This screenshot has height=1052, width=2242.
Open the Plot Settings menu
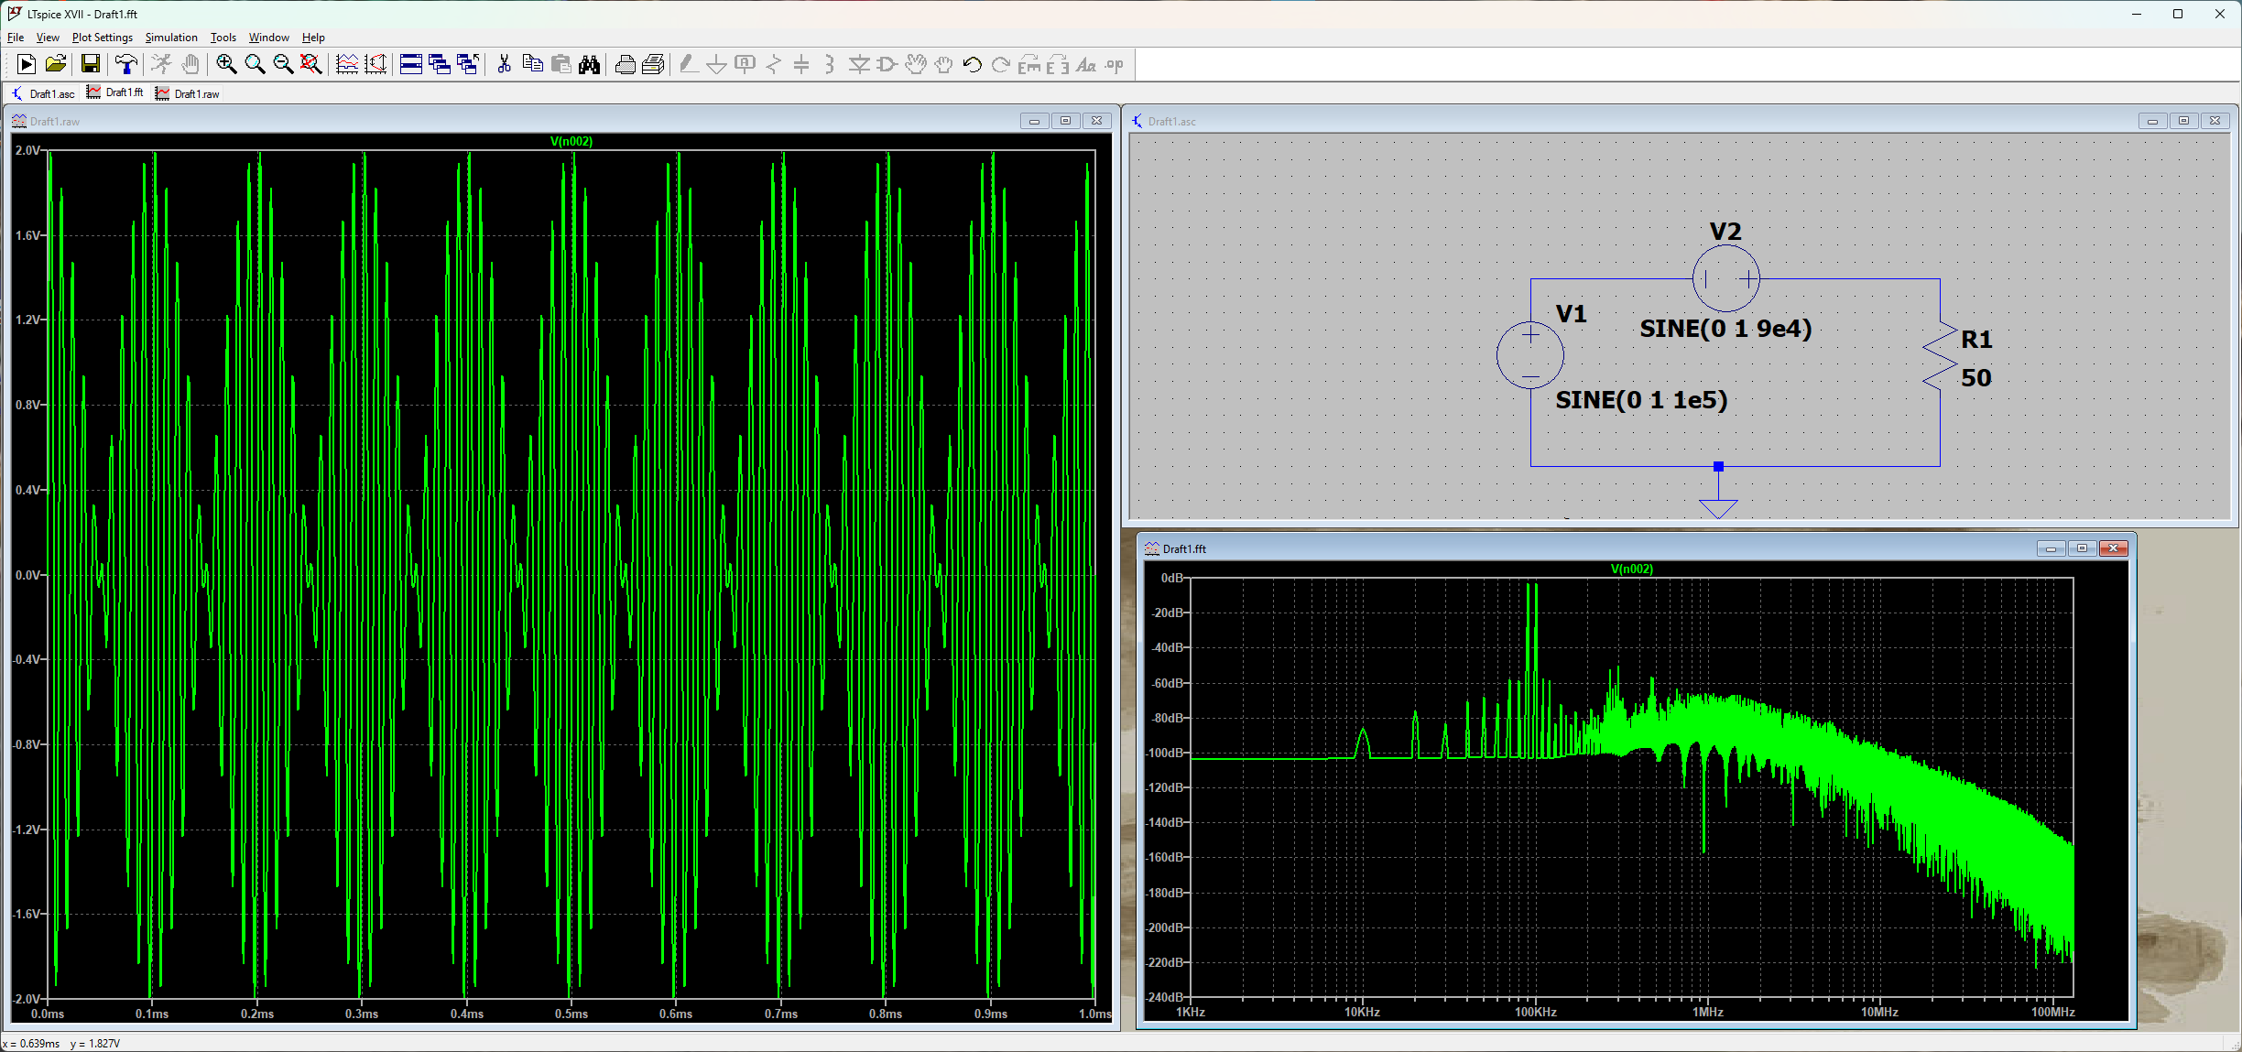102,38
